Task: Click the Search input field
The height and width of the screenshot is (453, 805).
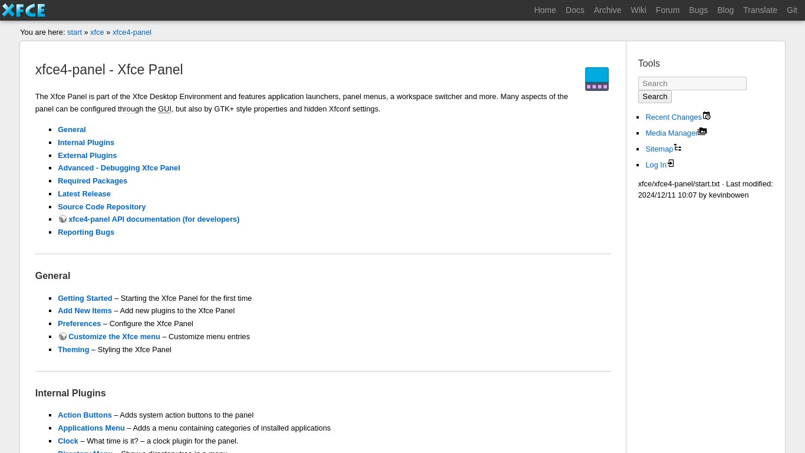Action: coord(692,84)
